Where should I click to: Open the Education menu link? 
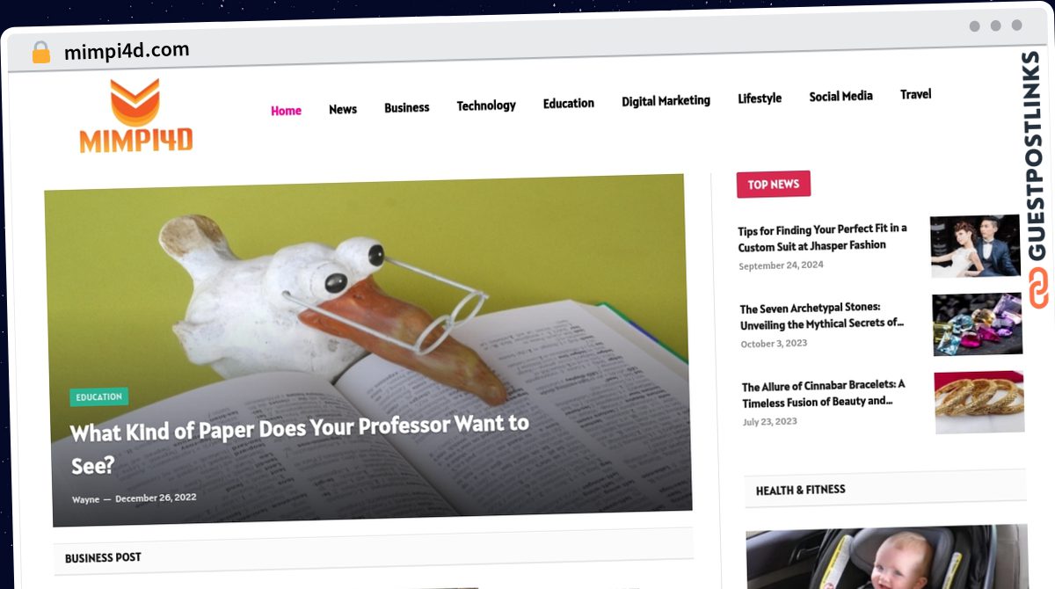click(569, 103)
